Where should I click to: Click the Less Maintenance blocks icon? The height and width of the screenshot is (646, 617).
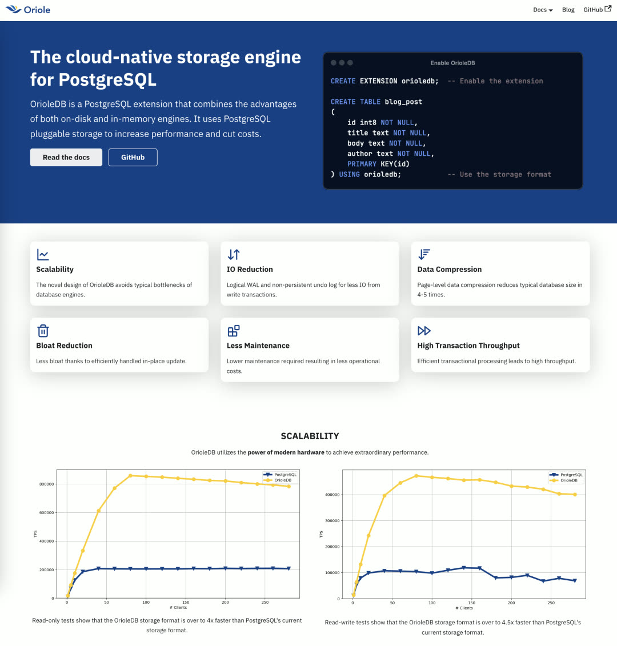click(234, 331)
